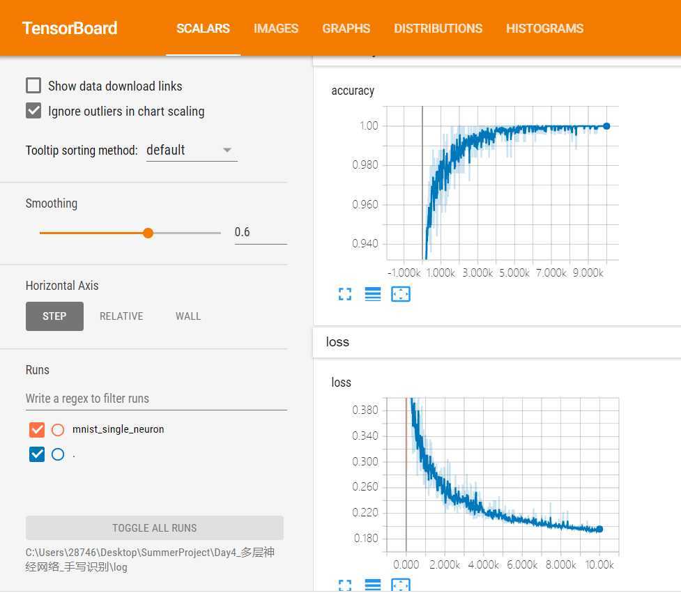The image size is (681, 593).
Task: Fit loss chart domain to data
Action: [400, 585]
